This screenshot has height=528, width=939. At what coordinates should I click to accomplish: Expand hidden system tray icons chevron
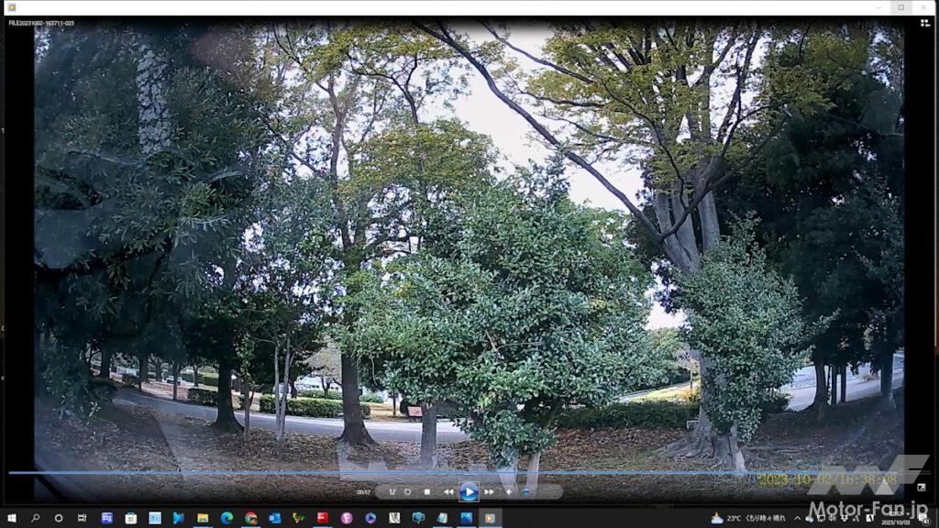pos(797,518)
